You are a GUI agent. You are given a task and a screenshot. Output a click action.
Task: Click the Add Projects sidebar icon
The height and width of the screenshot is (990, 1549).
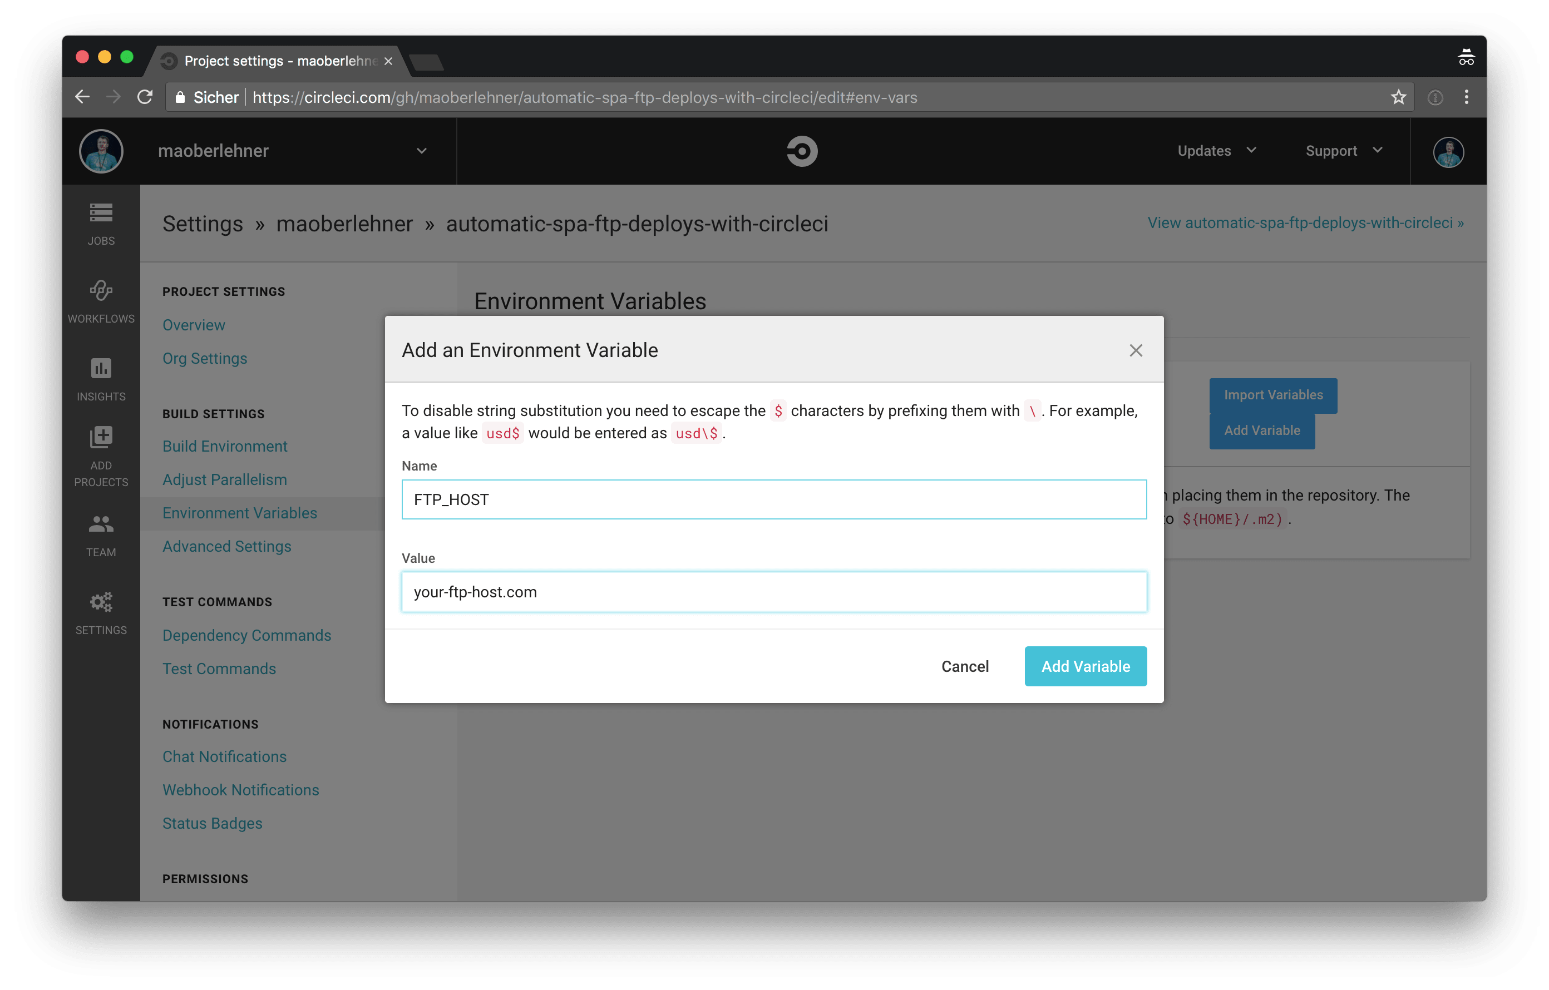pyautogui.click(x=101, y=455)
